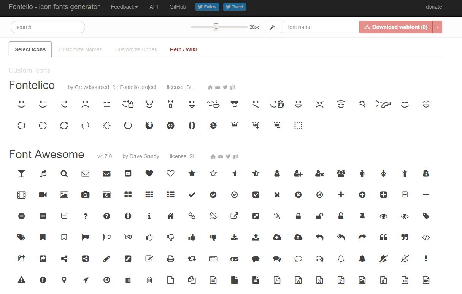The image size is (462, 294).
Task: Choose the closed padlock icon
Action: click(x=298, y=216)
